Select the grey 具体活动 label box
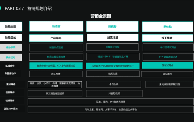The height and width of the screenshot is (122, 194). pos(11,57)
